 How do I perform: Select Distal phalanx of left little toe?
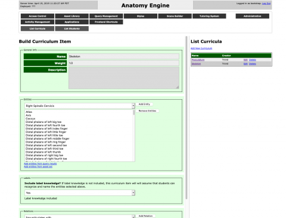point(44,135)
